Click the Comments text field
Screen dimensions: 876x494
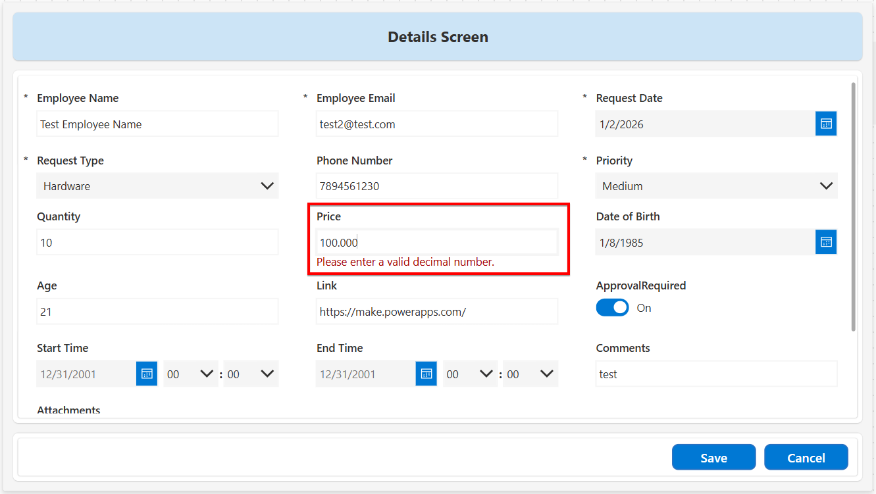click(716, 374)
